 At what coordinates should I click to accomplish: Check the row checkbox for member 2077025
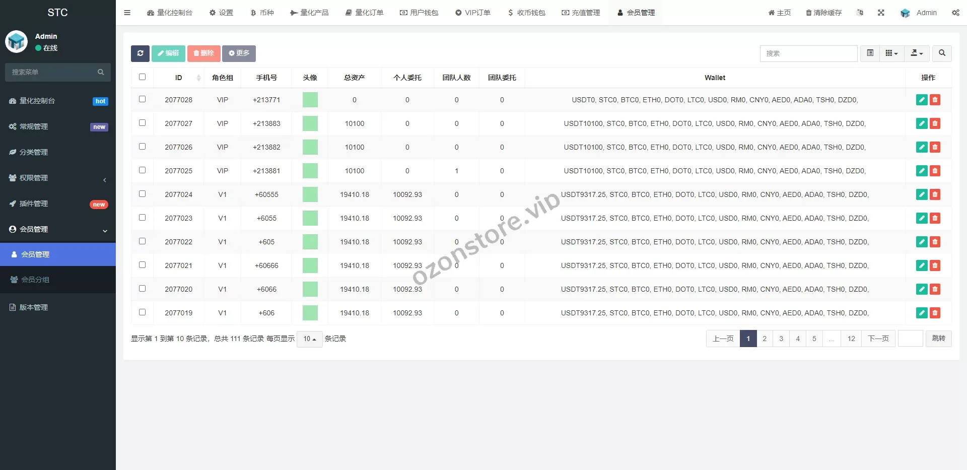point(143,170)
